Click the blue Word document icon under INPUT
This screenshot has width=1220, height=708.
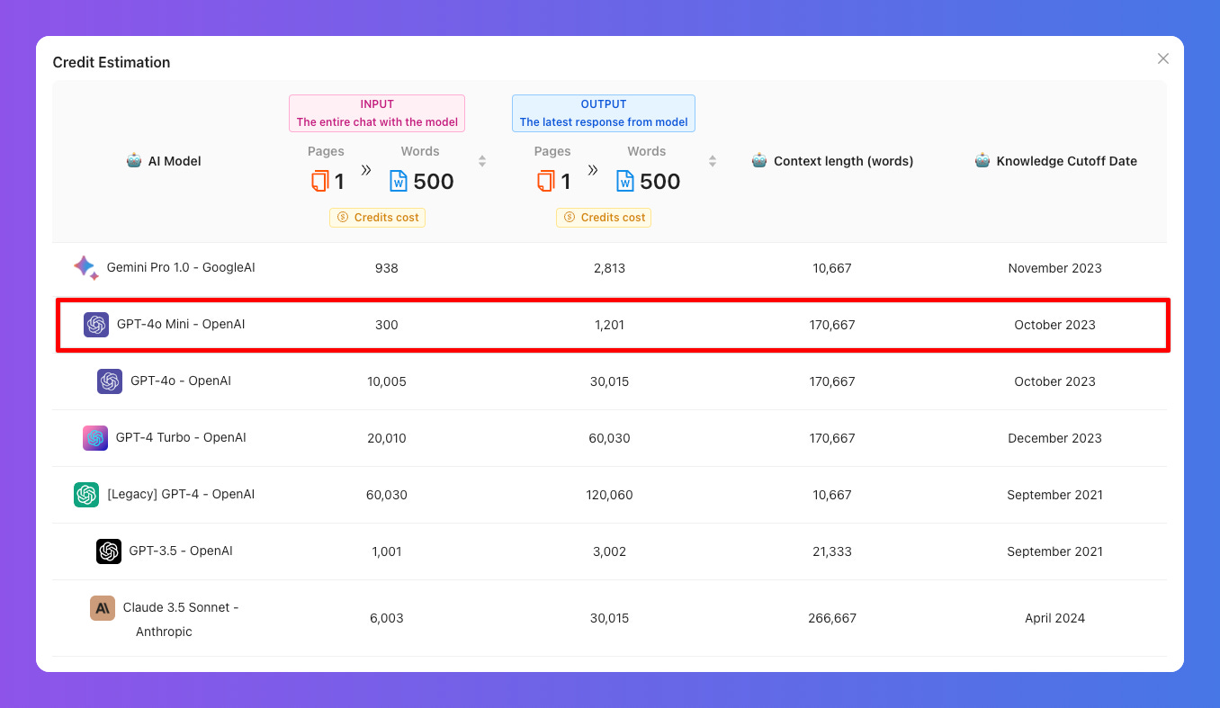pos(399,182)
